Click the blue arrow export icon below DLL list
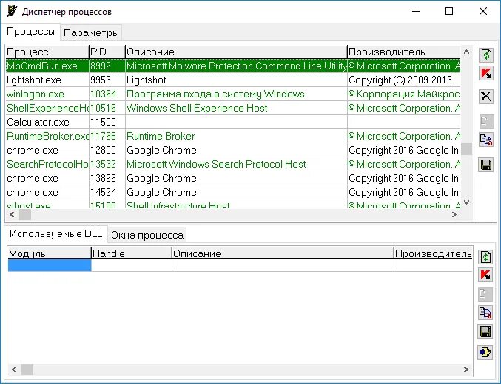501x384 pixels. (x=485, y=352)
